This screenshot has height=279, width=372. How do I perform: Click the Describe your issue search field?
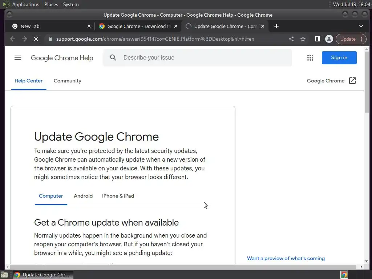click(203, 58)
